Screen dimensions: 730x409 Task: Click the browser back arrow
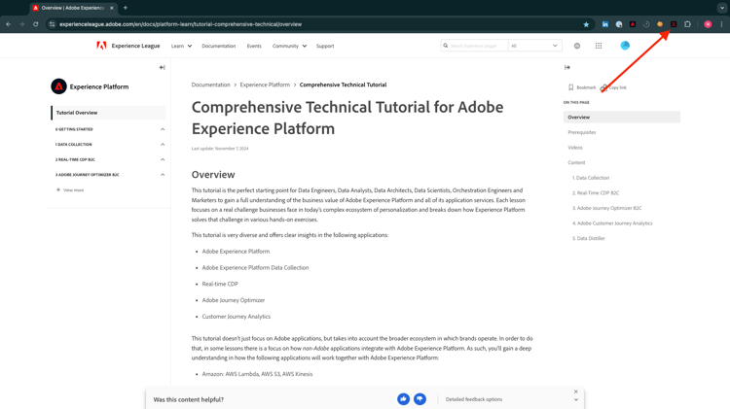click(x=9, y=24)
